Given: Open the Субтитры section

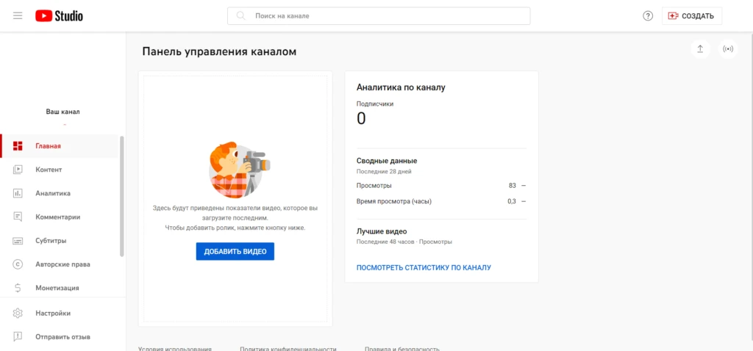Looking at the screenshot, I should (x=59, y=241).
